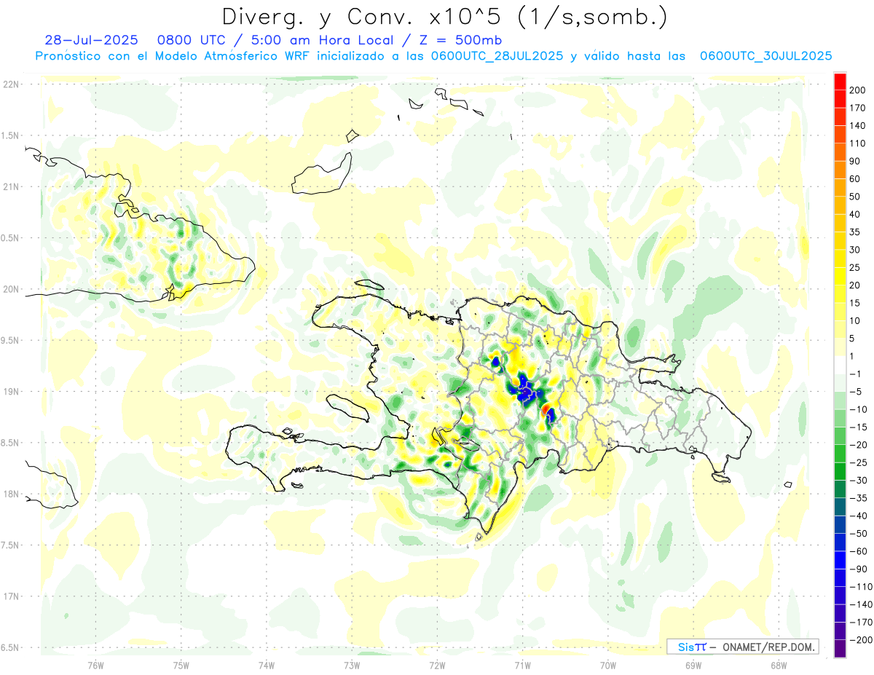The image size is (874, 675).
Task: Click the negative "-200" legend value
Action: 859,639
